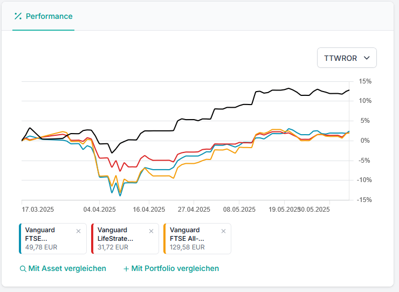Viewport: 399px width, 292px height.
Task: Click the plus icon for portfolio comparison
Action: point(126,269)
